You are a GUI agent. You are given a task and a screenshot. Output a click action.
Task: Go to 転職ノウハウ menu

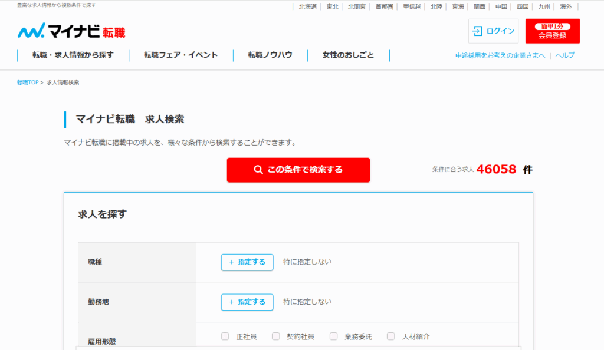[x=270, y=55]
